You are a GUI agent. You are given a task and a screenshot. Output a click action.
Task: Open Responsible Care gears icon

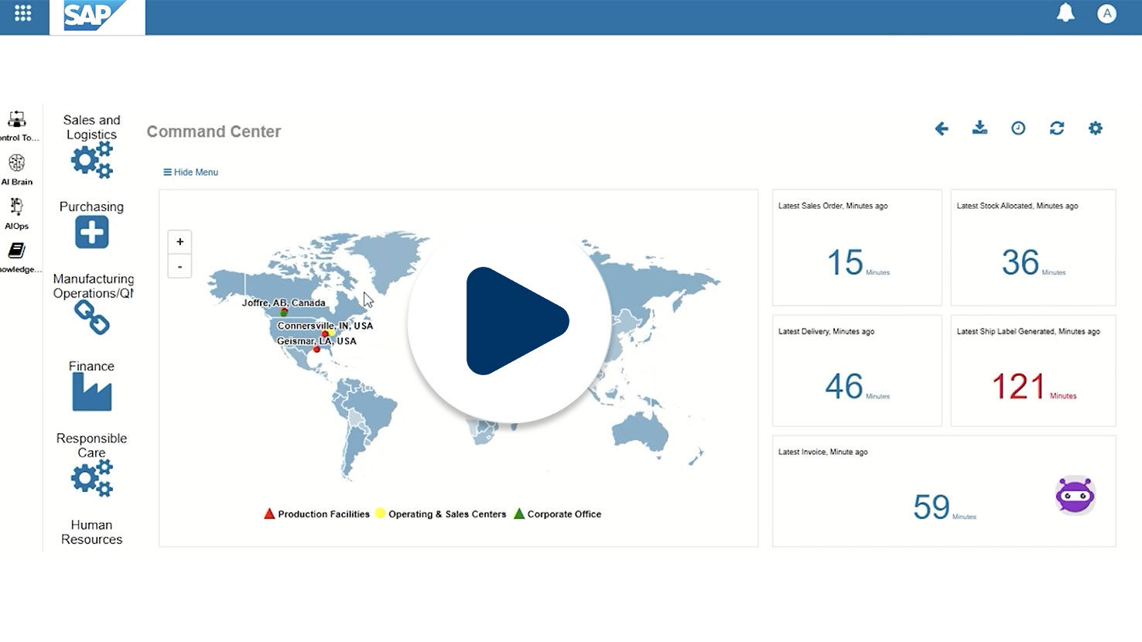click(92, 478)
